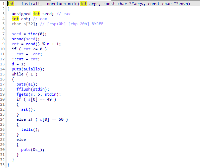Select the time function call
This screenshot has height=168, width=200.
coord(33,34)
